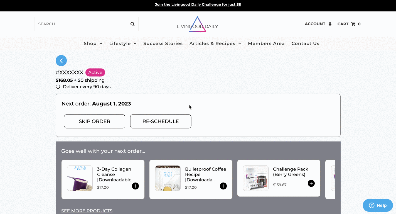This screenshot has width=396, height=214.
Task: Open the Contact Us page
Action: click(305, 43)
